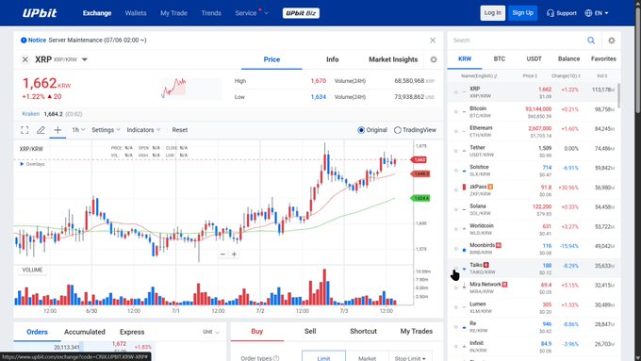Favorite the zkPass row star
This screenshot has width=641, height=361.
[456, 190]
